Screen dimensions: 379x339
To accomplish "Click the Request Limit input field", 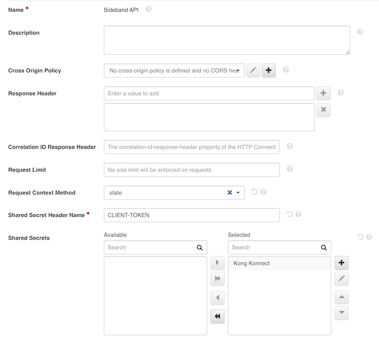I will tap(191, 170).
